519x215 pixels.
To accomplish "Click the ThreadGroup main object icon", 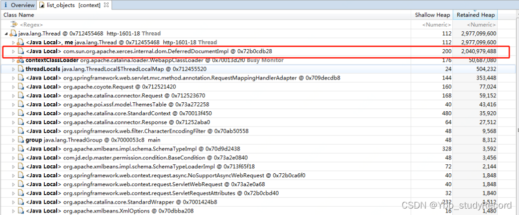I will [x=20, y=140].
